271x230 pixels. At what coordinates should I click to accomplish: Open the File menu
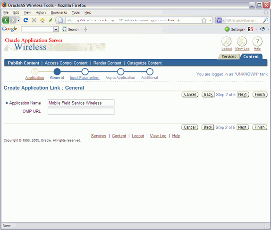pos(6,12)
